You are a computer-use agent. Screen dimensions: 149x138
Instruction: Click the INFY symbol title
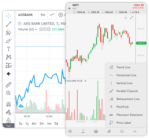pos(75,5)
